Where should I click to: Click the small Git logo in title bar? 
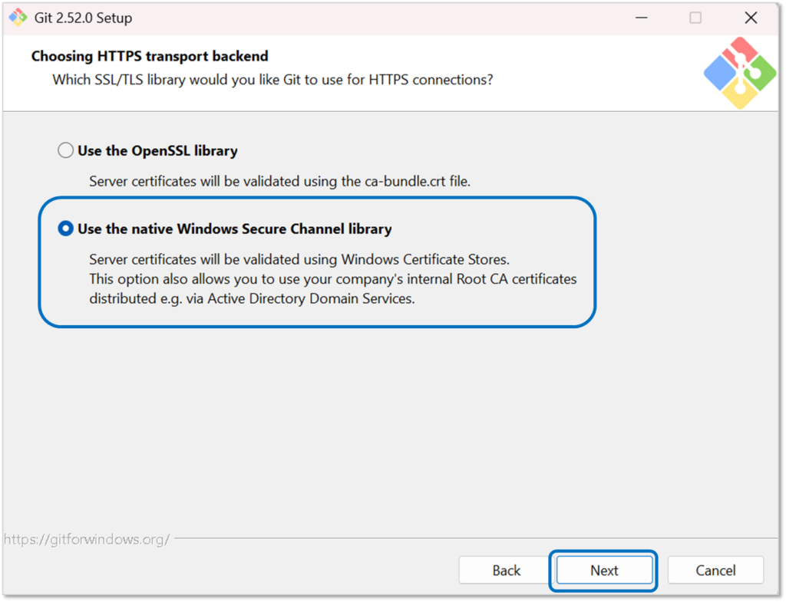tap(18, 18)
